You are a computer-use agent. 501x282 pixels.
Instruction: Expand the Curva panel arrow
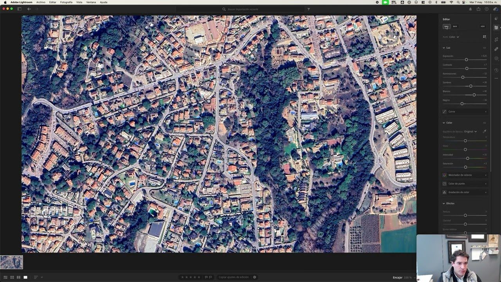pyautogui.click(x=486, y=112)
